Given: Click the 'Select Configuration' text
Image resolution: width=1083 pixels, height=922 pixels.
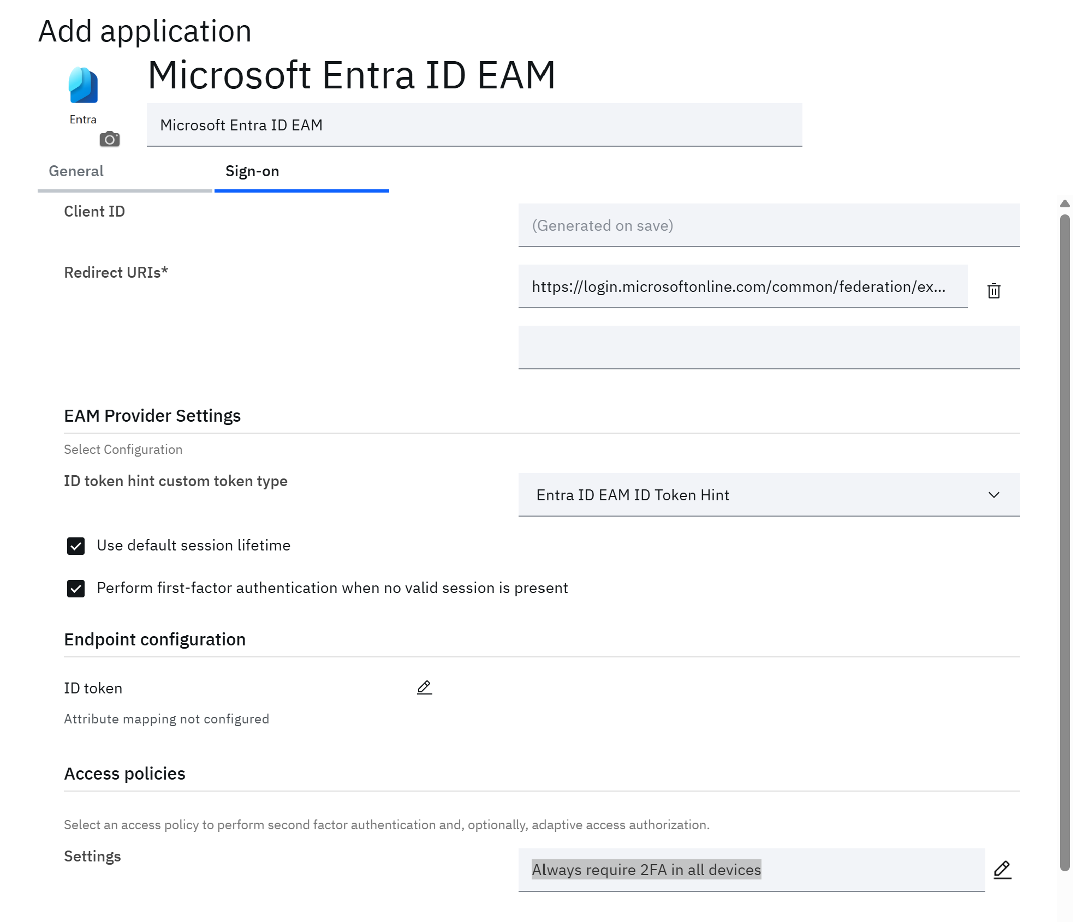Looking at the screenshot, I should pos(123,450).
